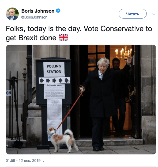Follow the account with the Читать button
Screen dimensions: 158x167
point(133,14)
